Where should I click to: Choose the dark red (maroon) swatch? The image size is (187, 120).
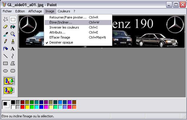pyautogui.click(x=22, y=102)
